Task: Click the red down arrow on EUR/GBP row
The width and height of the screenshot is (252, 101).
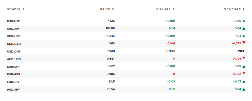Action: coord(244,73)
